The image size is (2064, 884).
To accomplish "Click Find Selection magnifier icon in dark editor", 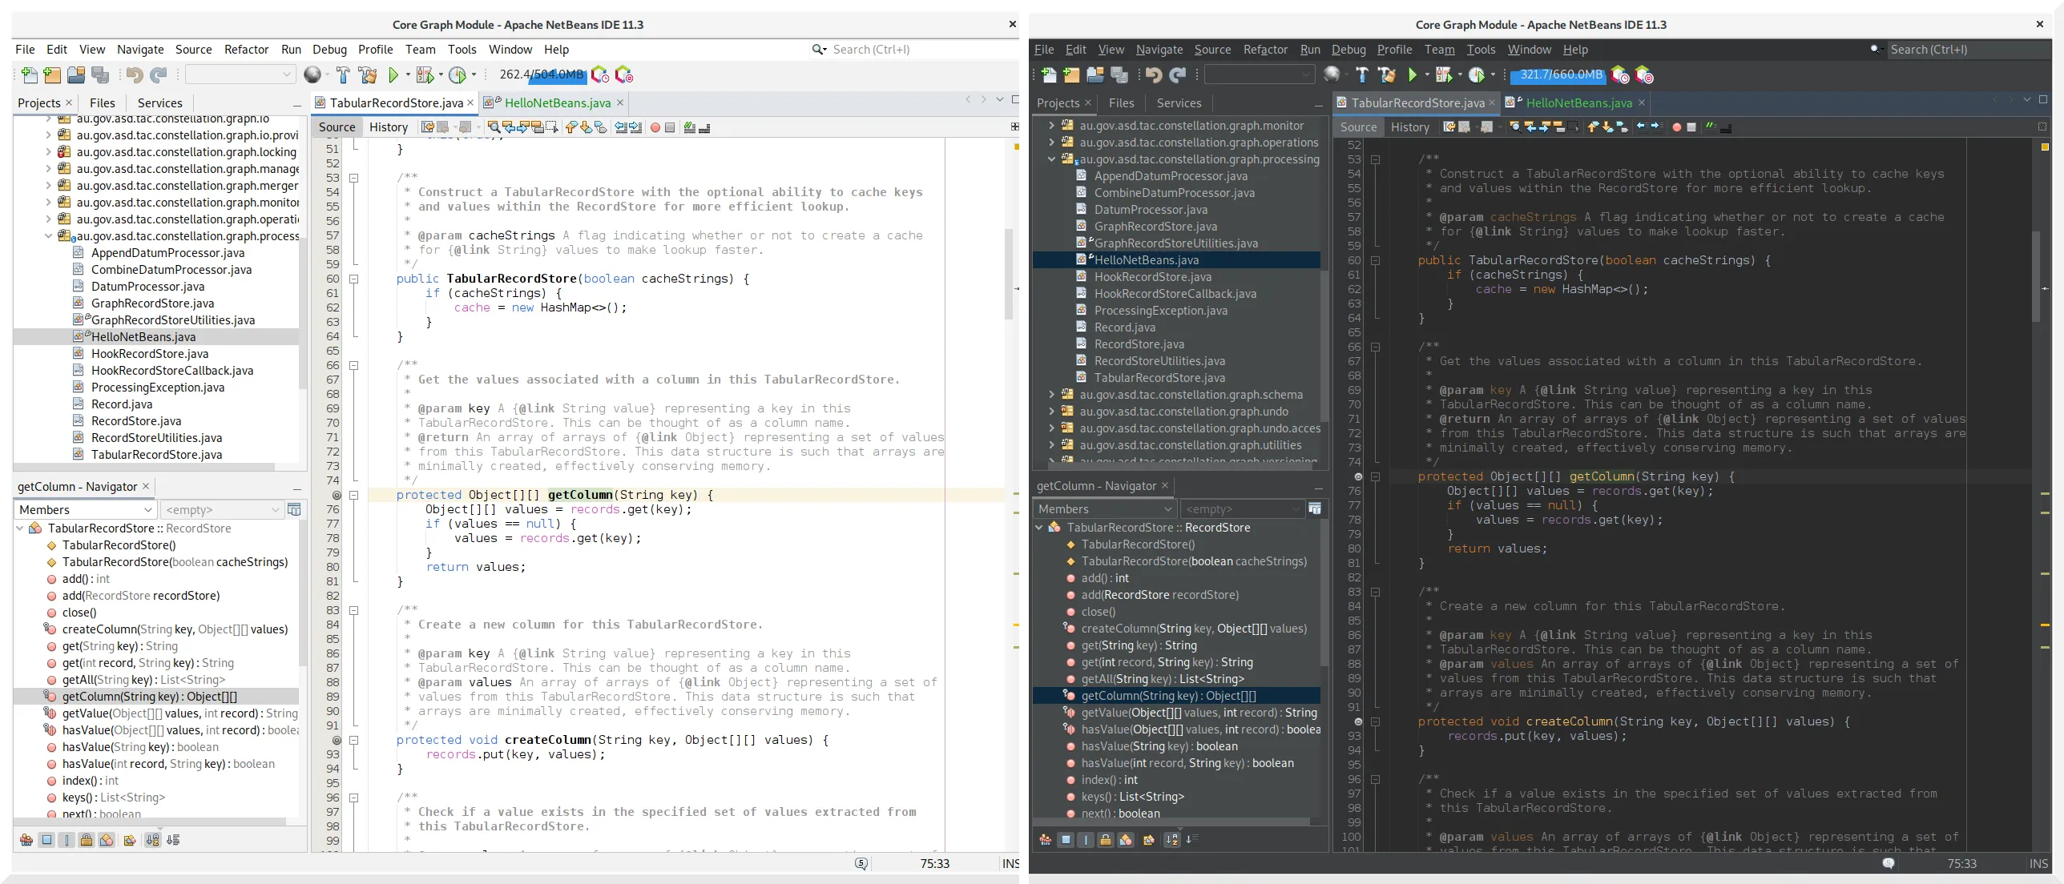I will (1514, 127).
